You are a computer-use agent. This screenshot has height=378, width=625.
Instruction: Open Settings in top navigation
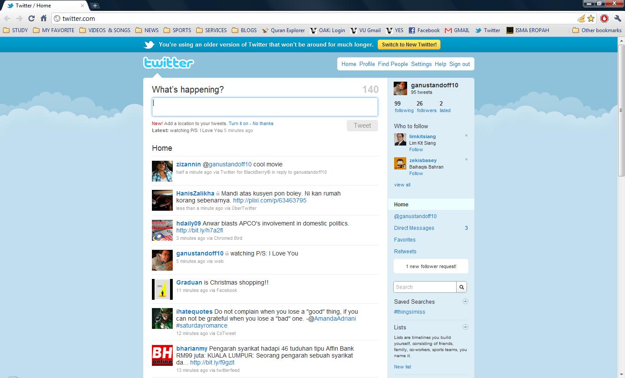pyautogui.click(x=421, y=64)
